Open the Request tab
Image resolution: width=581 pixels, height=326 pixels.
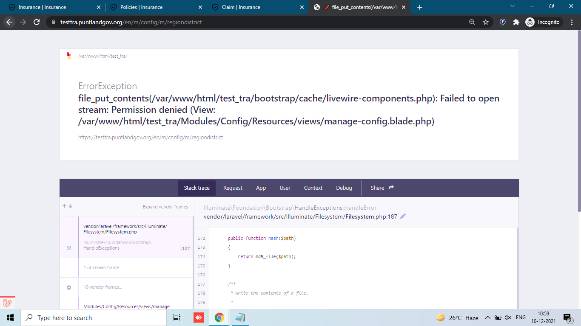[233, 188]
